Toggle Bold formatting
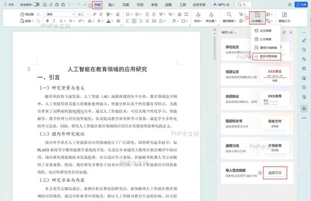311x201 pixels. (47, 21)
